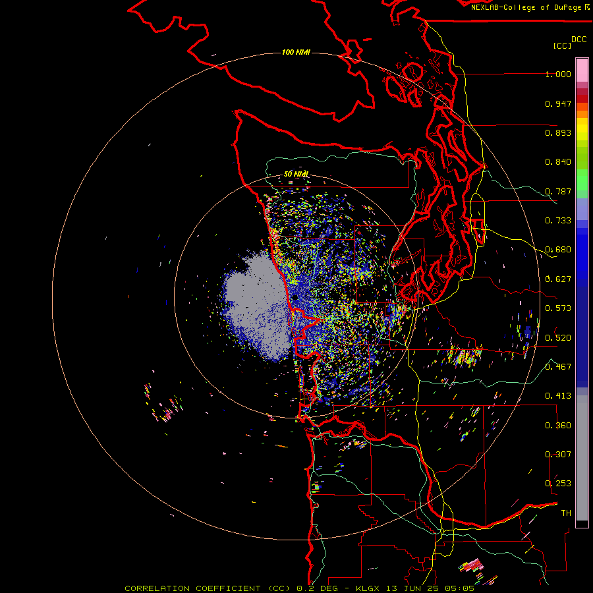Click the Correlation Coefficient caption at bottom
The height and width of the screenshot is (593, 593).
point(299,588)
